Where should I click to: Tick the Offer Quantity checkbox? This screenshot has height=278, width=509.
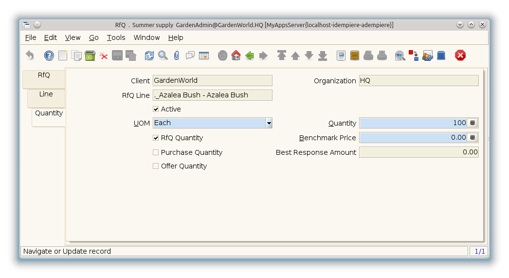[156, 166]
